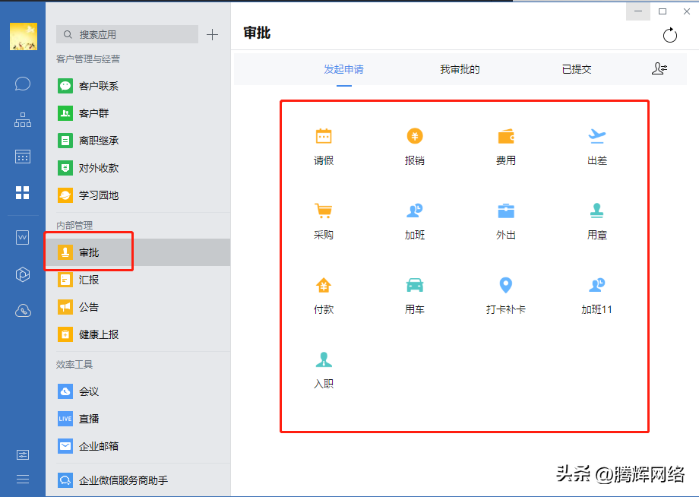The height and width of the screenshot is (497, 699).
Task: Open the calendar icon in the left sidebar
Action: pyautogui.click(x=23, y=157)
